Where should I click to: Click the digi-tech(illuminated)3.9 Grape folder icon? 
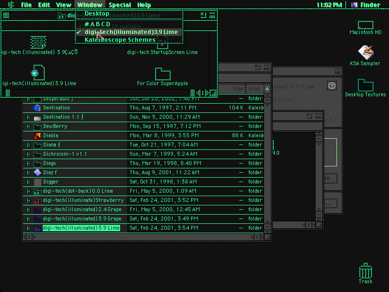pyautogui.click(x=37, y=219)
